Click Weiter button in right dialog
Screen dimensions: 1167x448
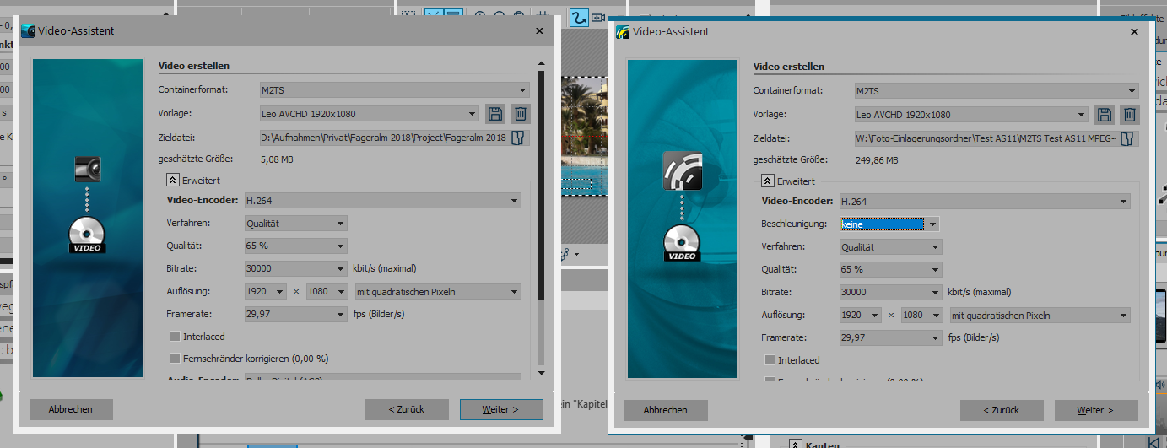[x=1095, y=410]
